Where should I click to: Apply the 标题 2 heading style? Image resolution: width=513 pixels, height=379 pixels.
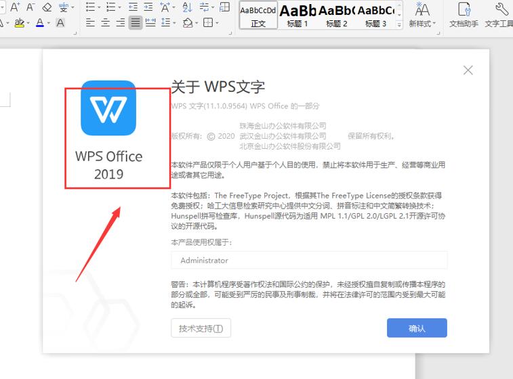coord(336,15)
